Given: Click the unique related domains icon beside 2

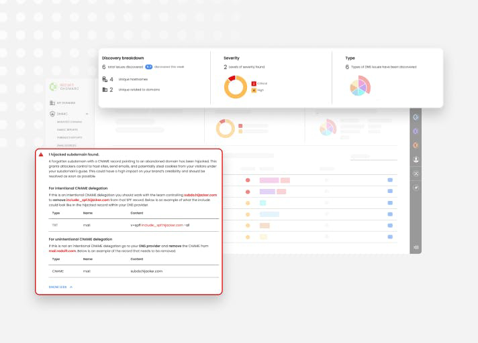Looking at the screenshot, I should pyautogui.click(x=105, y=89).
